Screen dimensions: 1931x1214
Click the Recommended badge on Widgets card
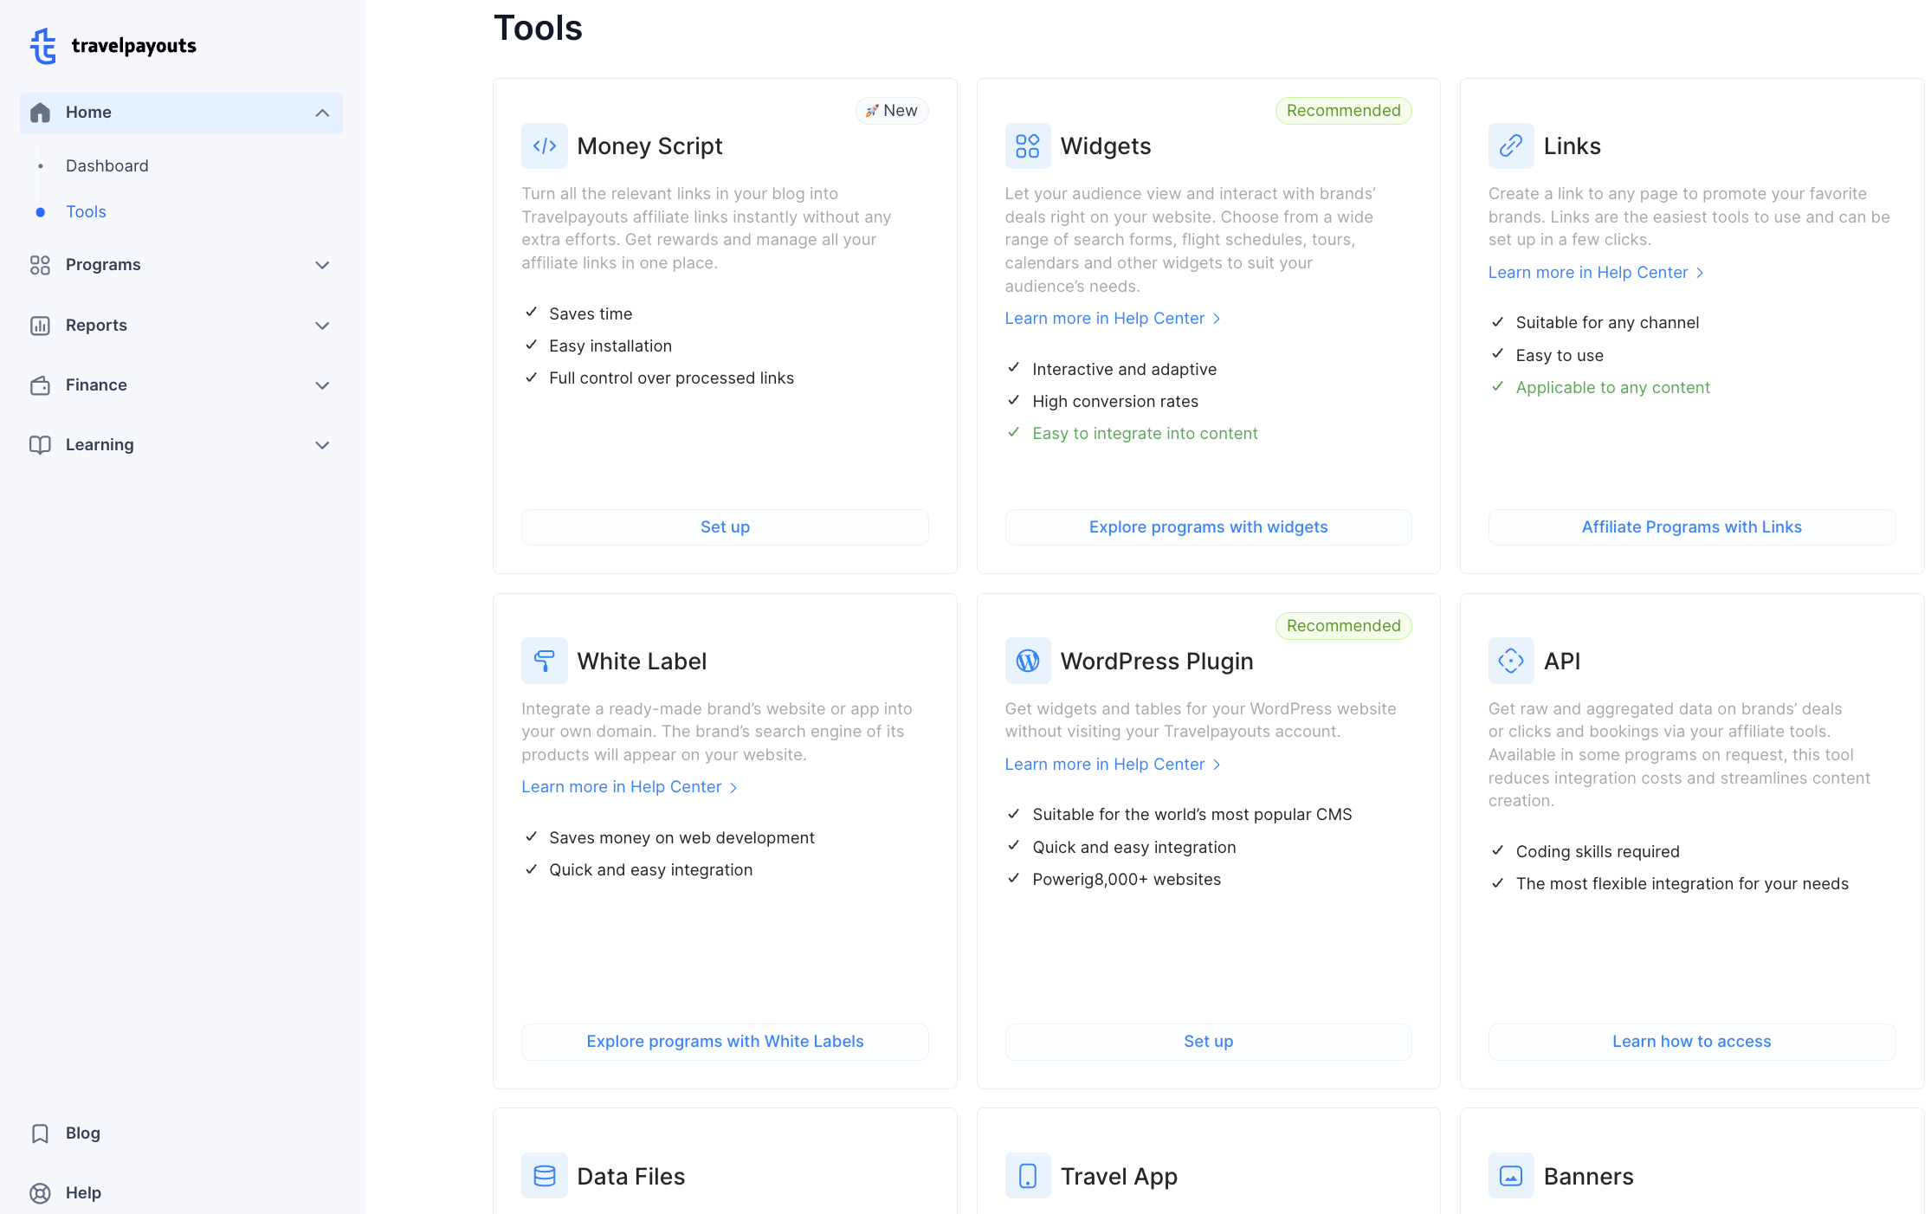click(x=1343, y=111)
